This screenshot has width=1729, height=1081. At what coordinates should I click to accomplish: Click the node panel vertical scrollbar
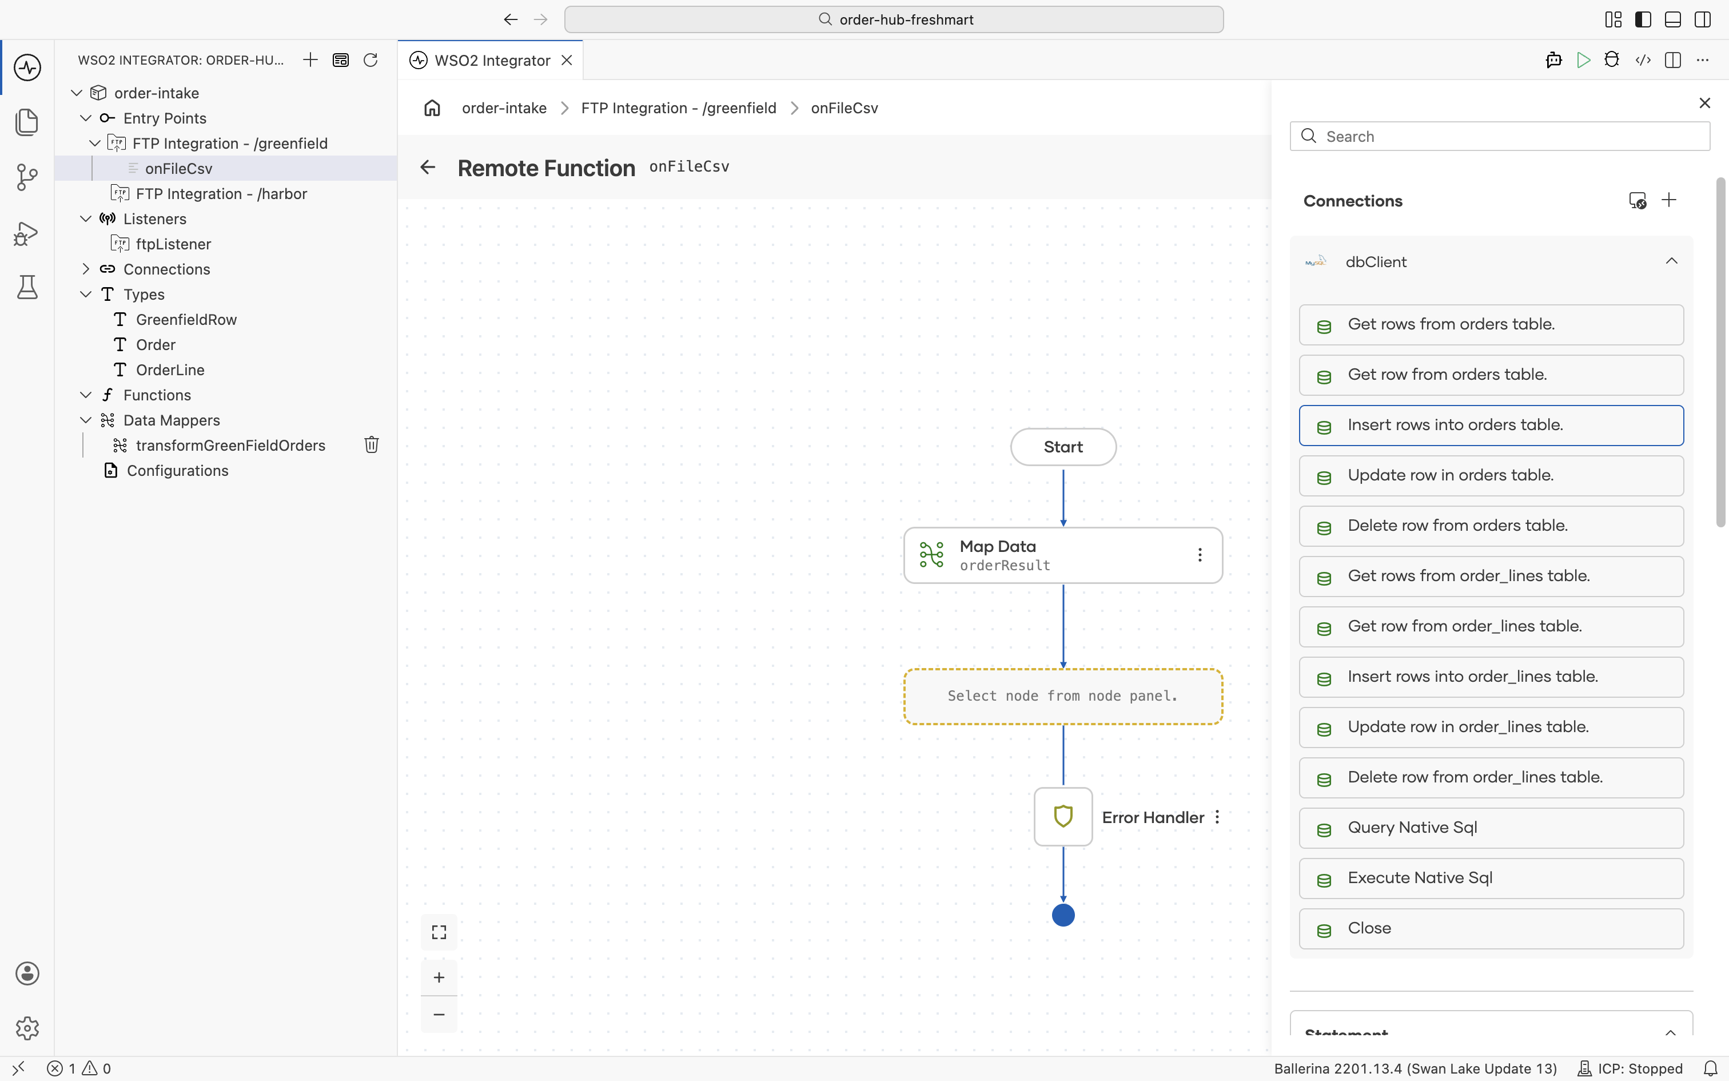1720,352
